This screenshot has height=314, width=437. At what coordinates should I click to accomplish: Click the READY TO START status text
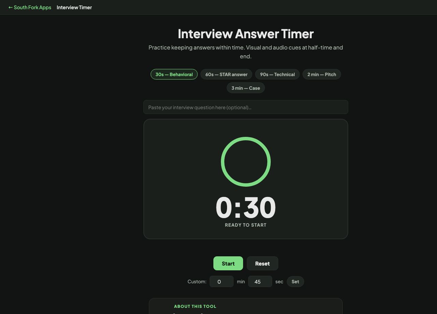(x=246, y=225)
